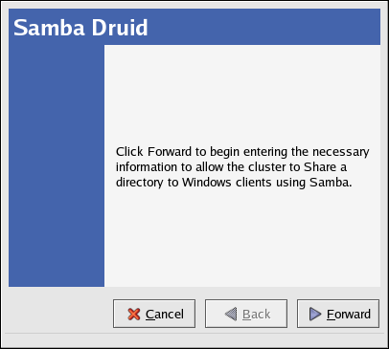Click the blue triangle Forward arrow icon

pos(315,314)
